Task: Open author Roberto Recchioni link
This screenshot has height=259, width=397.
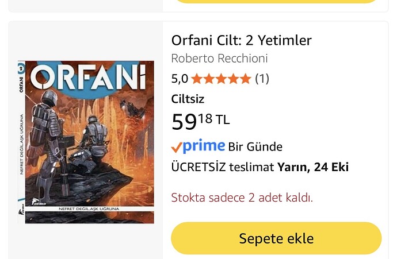Action: point(219,59)
